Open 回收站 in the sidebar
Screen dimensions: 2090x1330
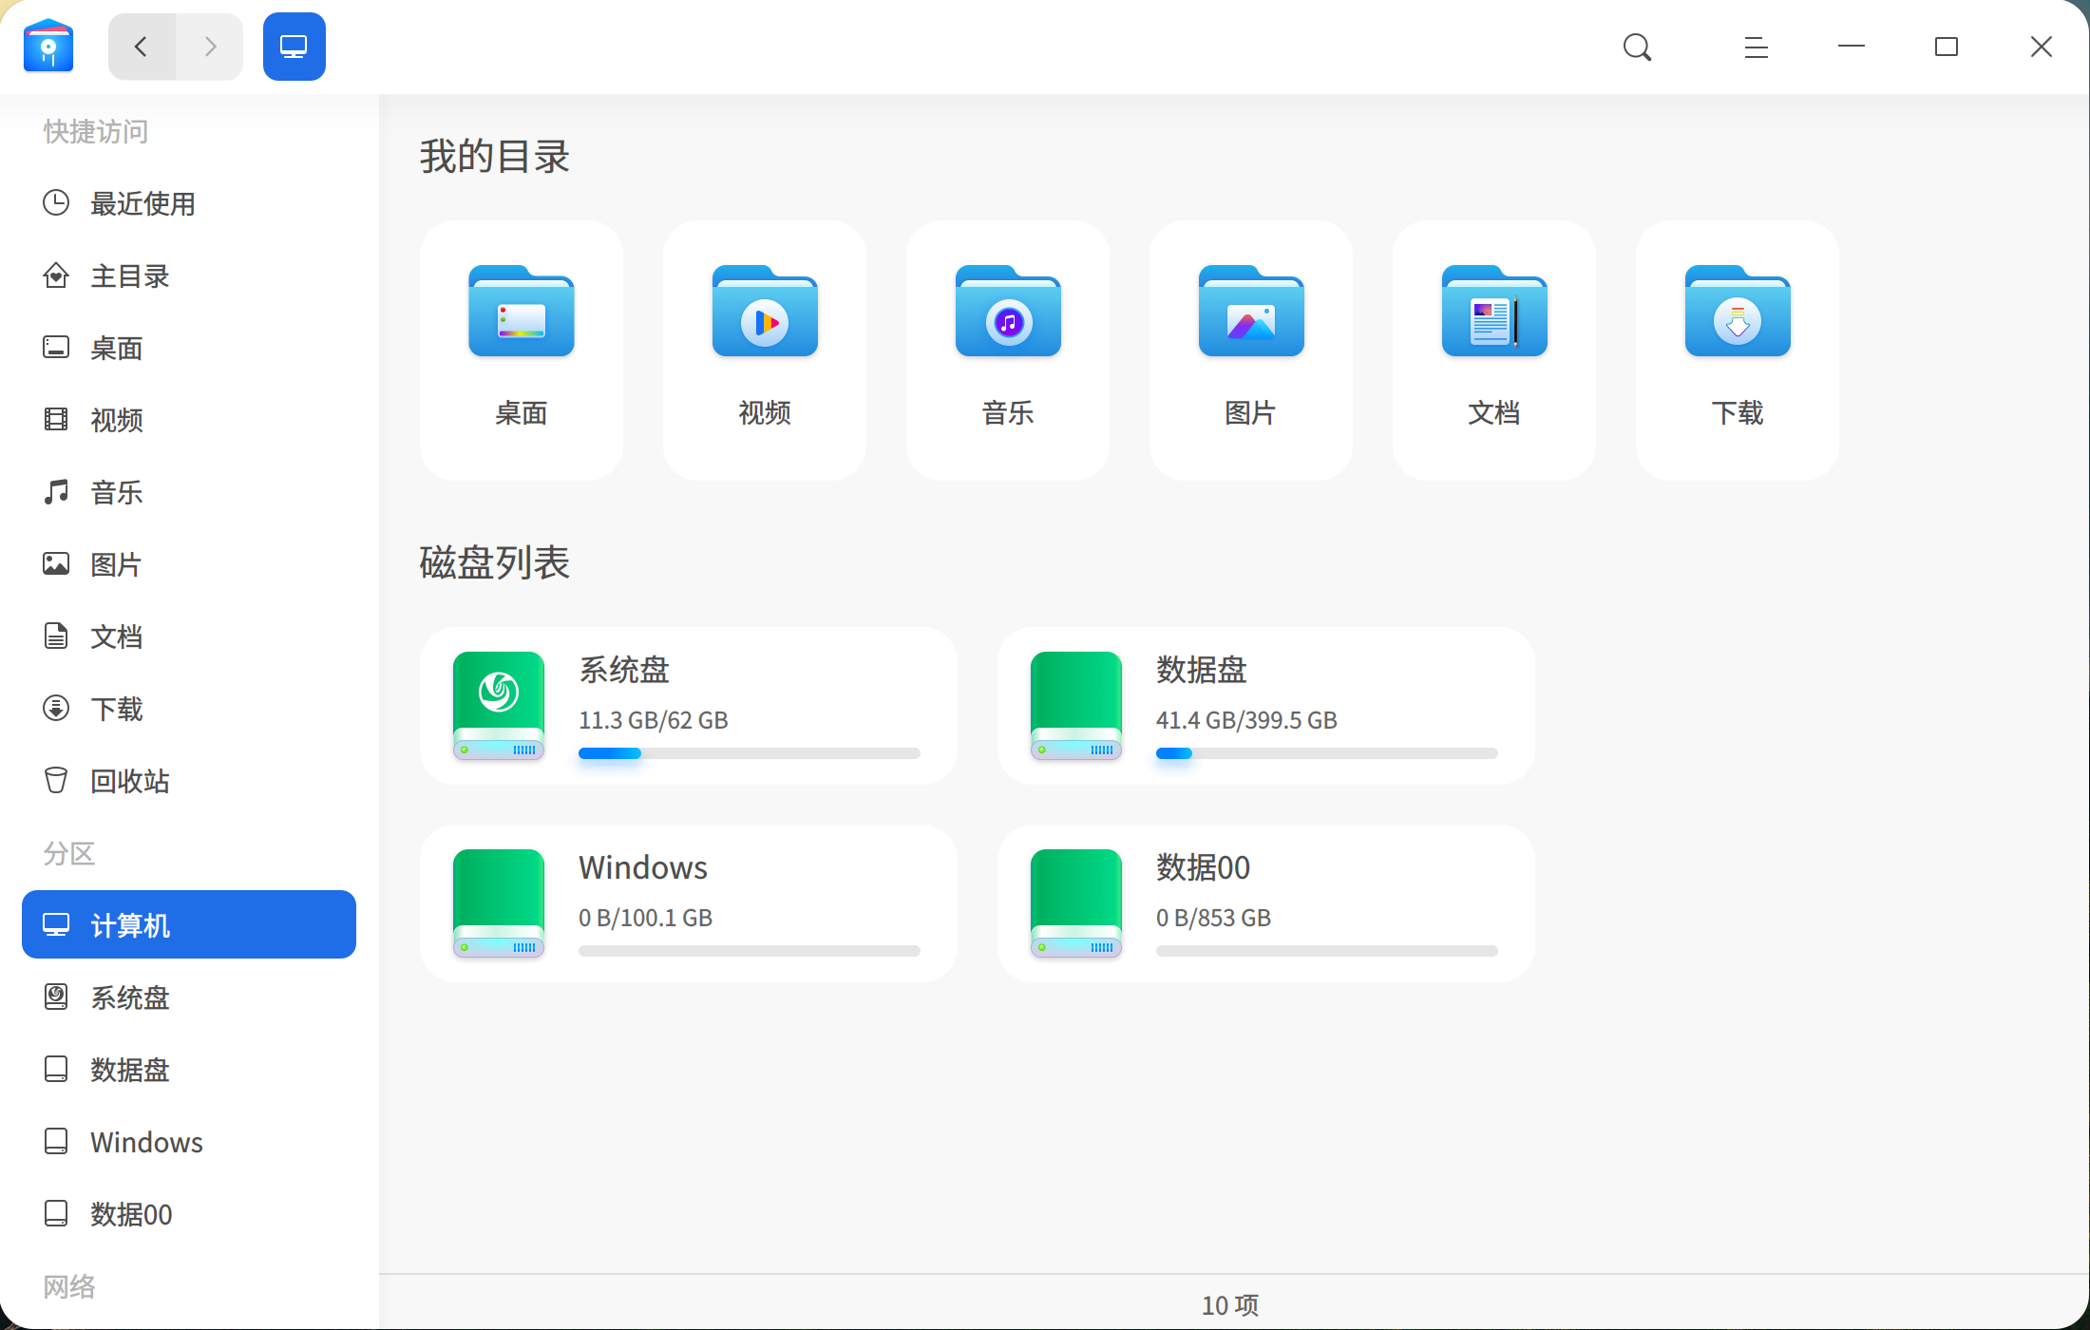[189, 781]
